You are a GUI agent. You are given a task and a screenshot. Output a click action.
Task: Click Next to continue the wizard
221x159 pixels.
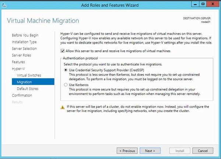pos(150,151)
